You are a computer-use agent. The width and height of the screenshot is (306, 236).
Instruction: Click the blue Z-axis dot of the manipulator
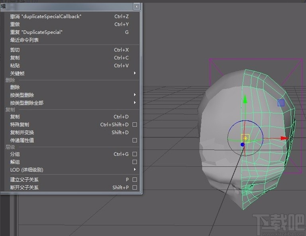click(242, 144)
